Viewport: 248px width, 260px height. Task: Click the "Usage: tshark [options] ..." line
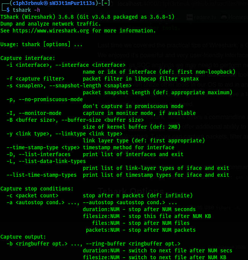[42, 45]
